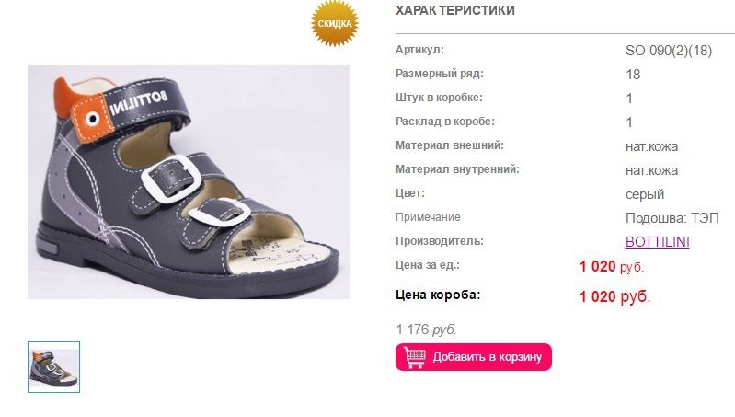This screenshot has height=417, width=735.
Task: Click the ХАРАКТЕРИСТИКИ section heading
Action: click(x=454, y=10)
